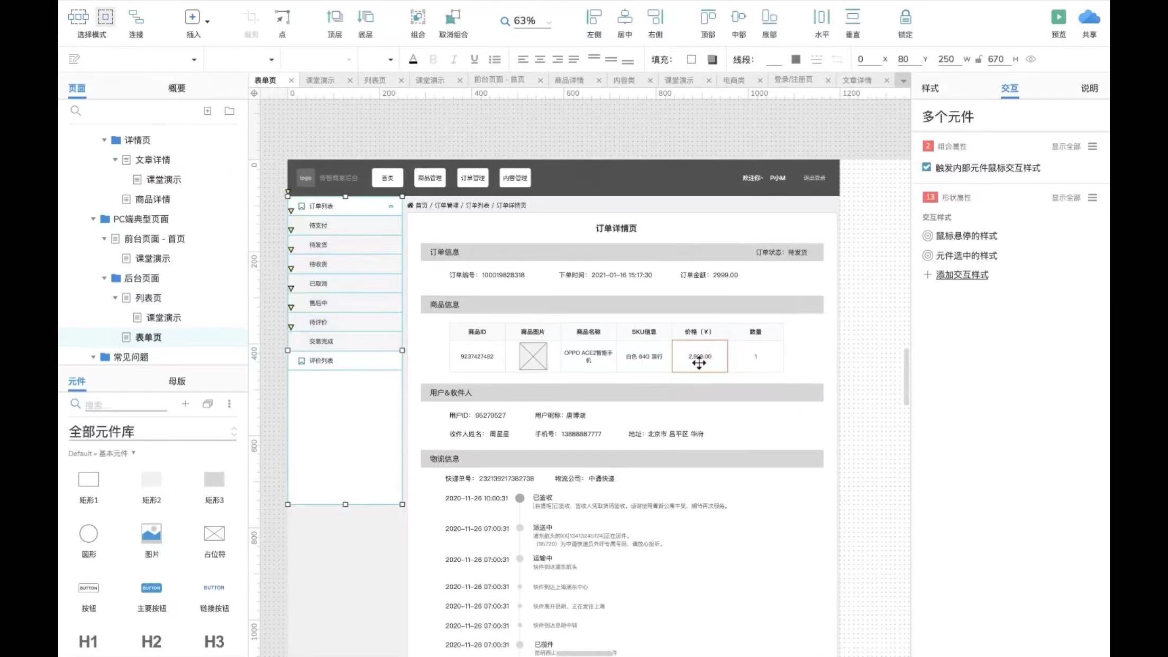Click the text color swatch icon
The image size is (1168, 657).
click(x=413, y=59)
